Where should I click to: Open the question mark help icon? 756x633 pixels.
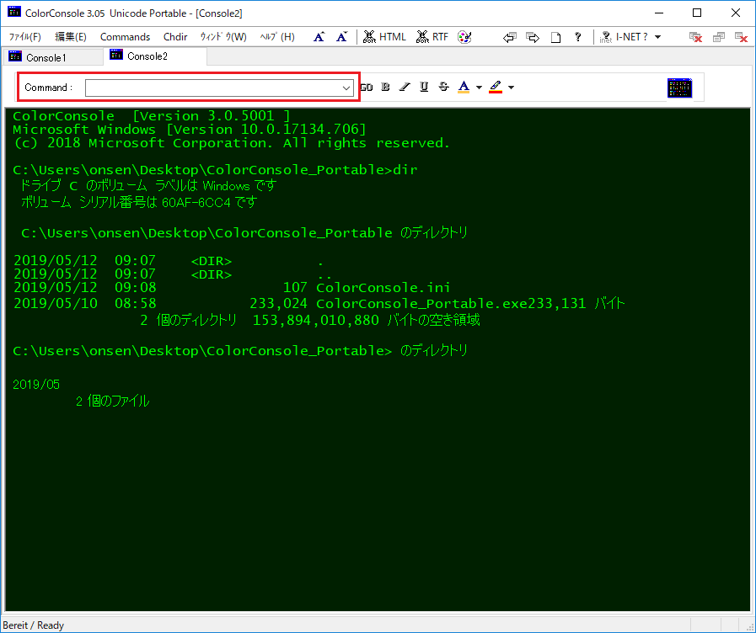[578, 37]
